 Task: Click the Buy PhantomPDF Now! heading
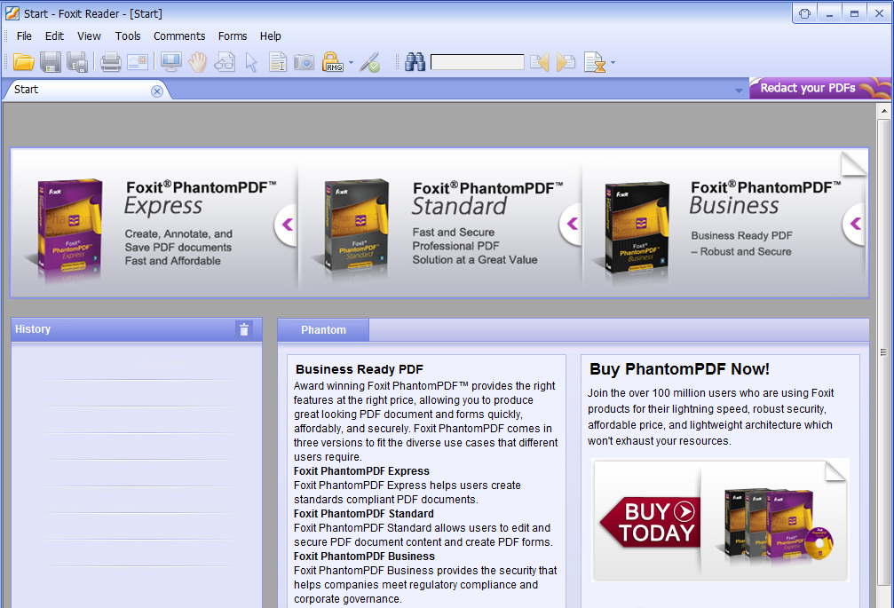coord(679,368)
